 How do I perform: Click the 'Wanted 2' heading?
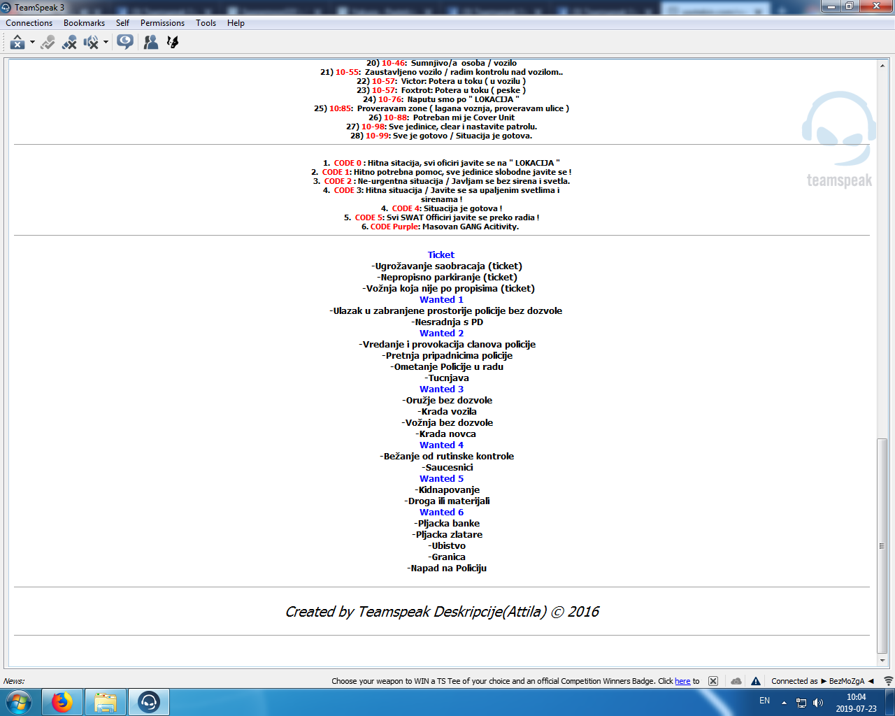(x=441, y=334)
